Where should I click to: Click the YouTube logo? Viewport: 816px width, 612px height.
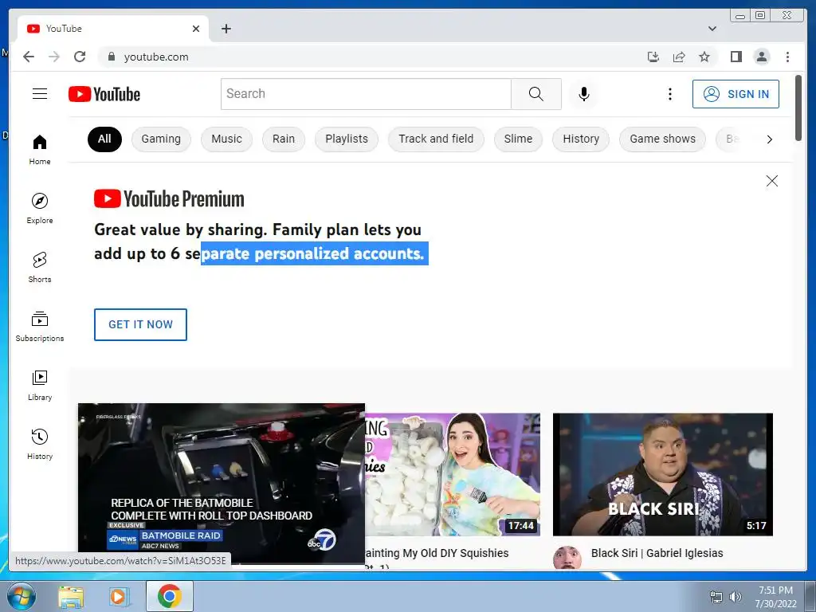[104, 94]
